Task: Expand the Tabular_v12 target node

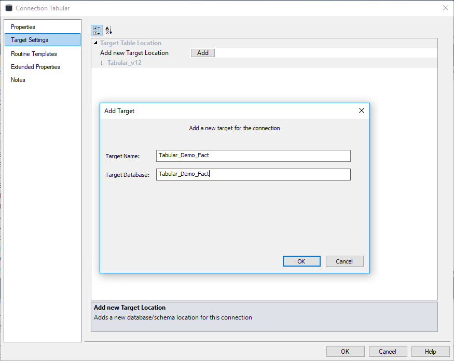Action: coord(102,63)
